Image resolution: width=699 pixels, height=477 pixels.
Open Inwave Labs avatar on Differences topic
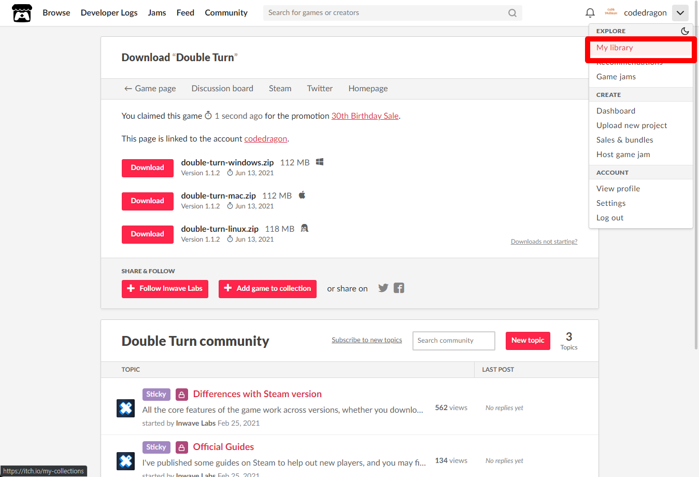(126, 409)
